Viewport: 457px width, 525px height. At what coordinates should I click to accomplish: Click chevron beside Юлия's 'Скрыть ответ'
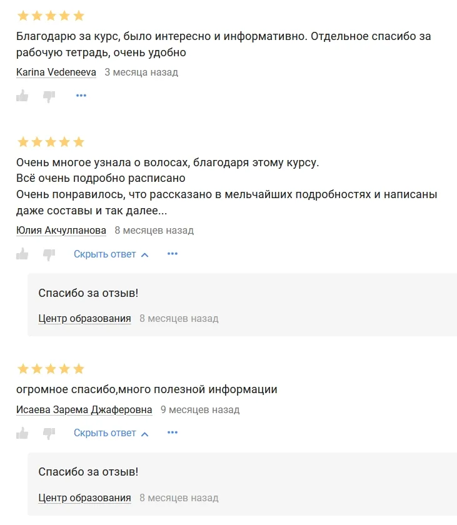pyautogui.click(x=145, y=255)
